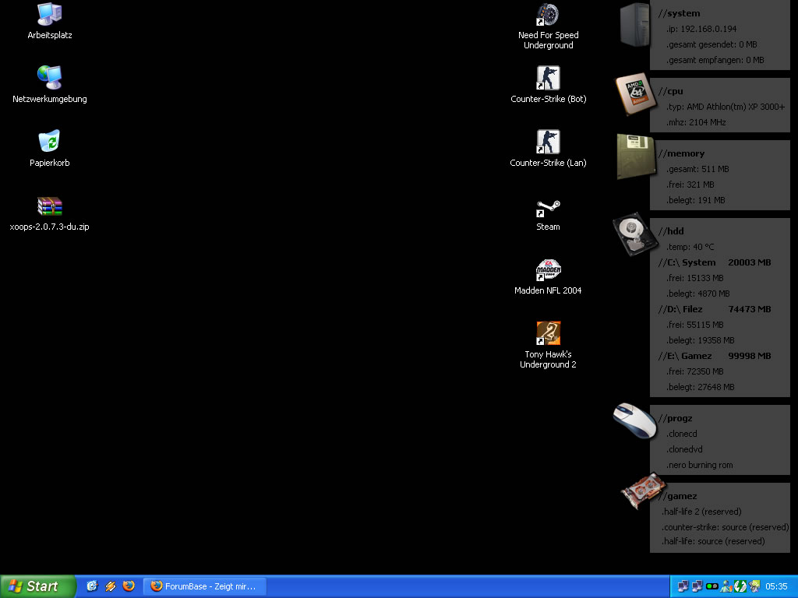Screen dimensions: 798x598
Task: Select the xoops-2.0.7.3-du.zip archive file
Action: pos(49,213)
